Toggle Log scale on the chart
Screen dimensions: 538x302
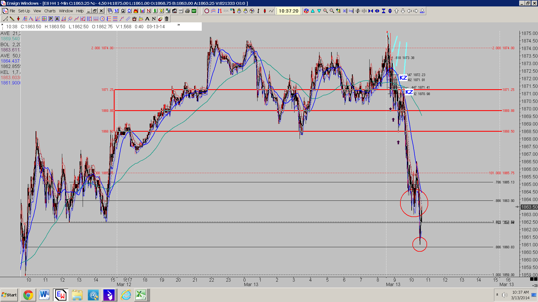point(351,11)
